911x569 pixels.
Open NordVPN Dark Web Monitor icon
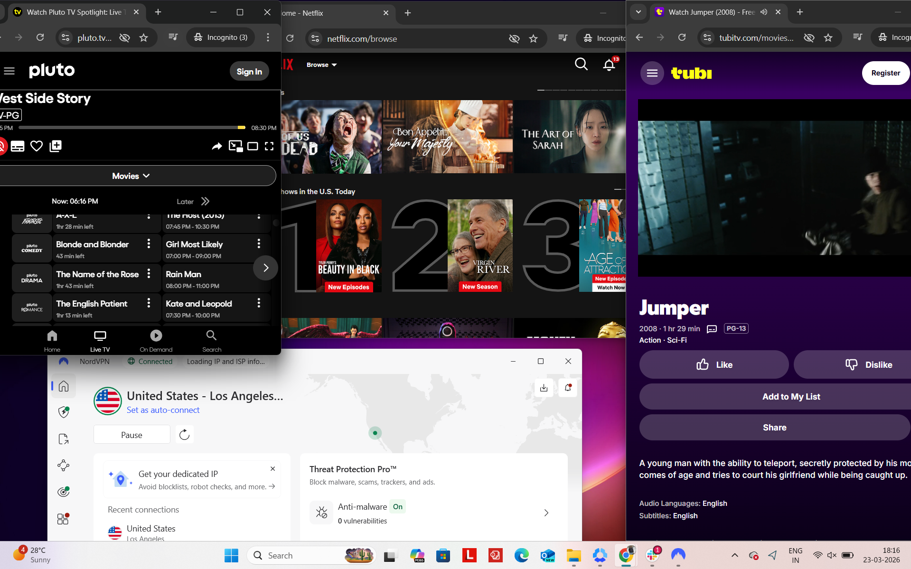pyautogui.click(x=64, y=492)
